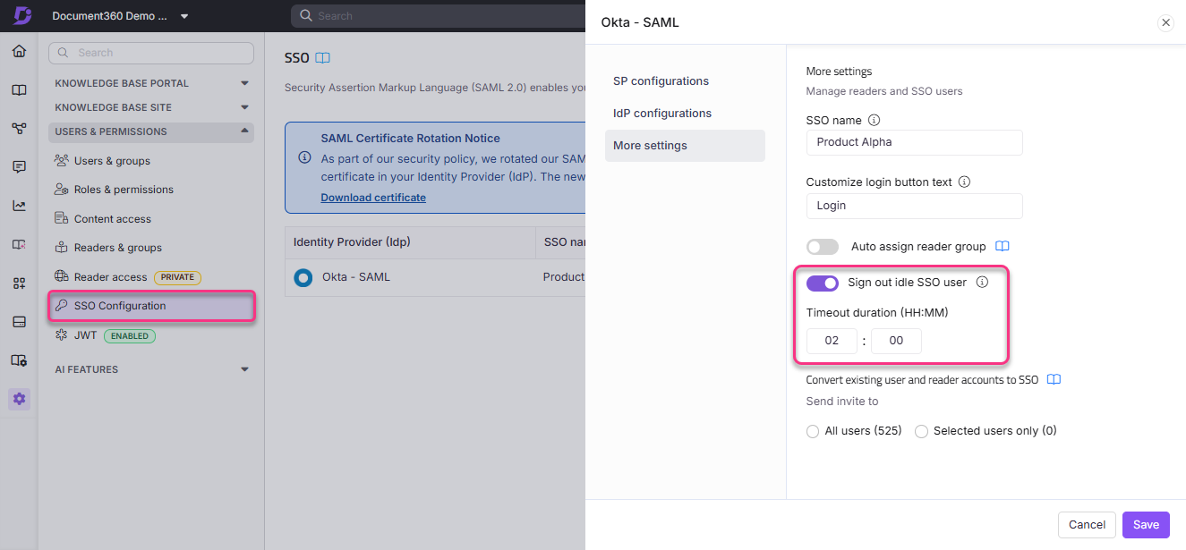Select the Settings gear icon in the left rail
The image size is (1186, 550).
point(19,399)
